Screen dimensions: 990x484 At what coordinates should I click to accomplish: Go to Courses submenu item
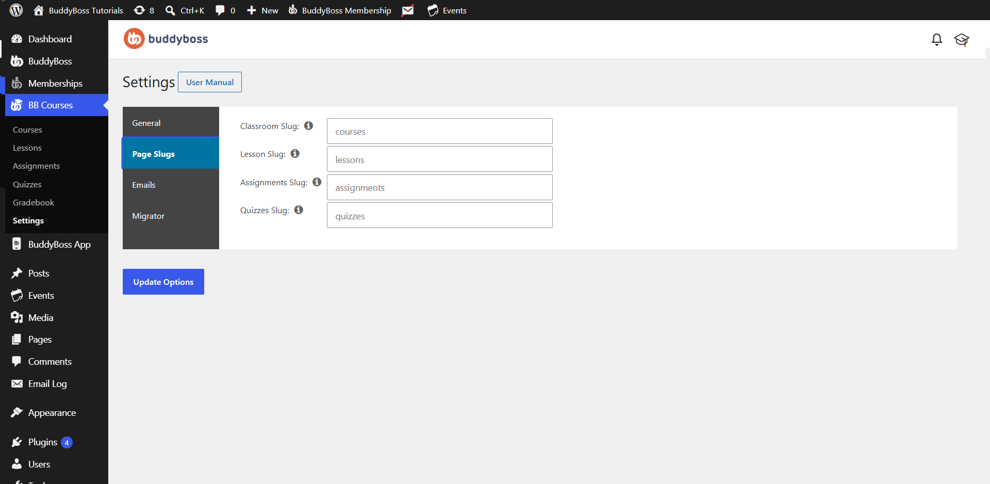click(x=27, y=130)
